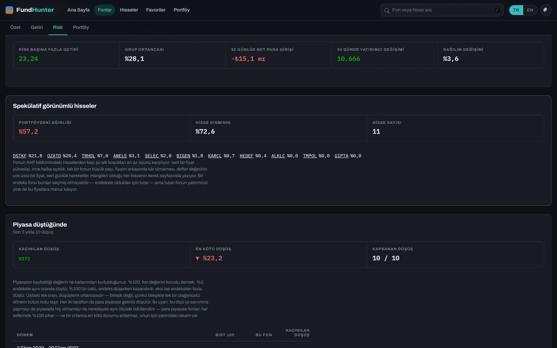Viewport: 557px width, 348px height.
Task: Open the SELEC stock link
Action: (x=151, y=156)
